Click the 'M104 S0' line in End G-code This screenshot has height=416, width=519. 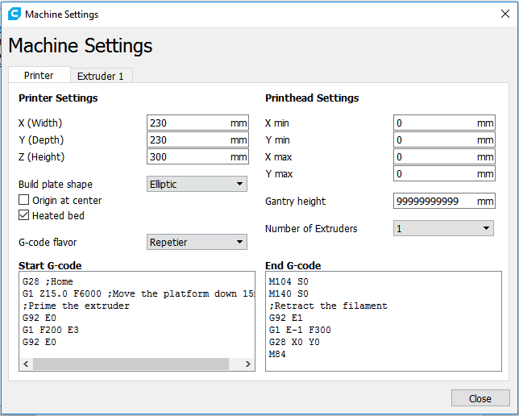[x=289, y=281]
